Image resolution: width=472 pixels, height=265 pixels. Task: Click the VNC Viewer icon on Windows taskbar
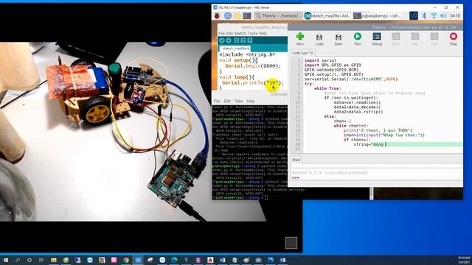[138, 260]
